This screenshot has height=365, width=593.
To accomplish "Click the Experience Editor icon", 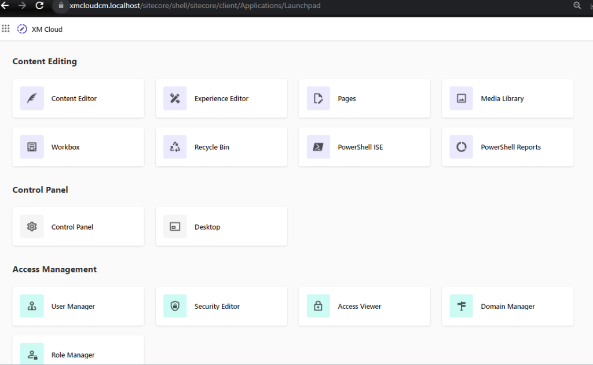I will pos(175,98).
